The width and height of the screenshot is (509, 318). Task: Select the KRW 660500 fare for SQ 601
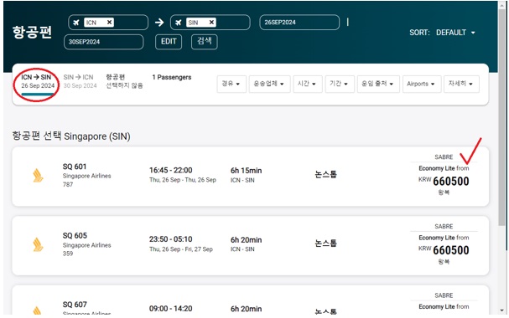click(444, 181)
